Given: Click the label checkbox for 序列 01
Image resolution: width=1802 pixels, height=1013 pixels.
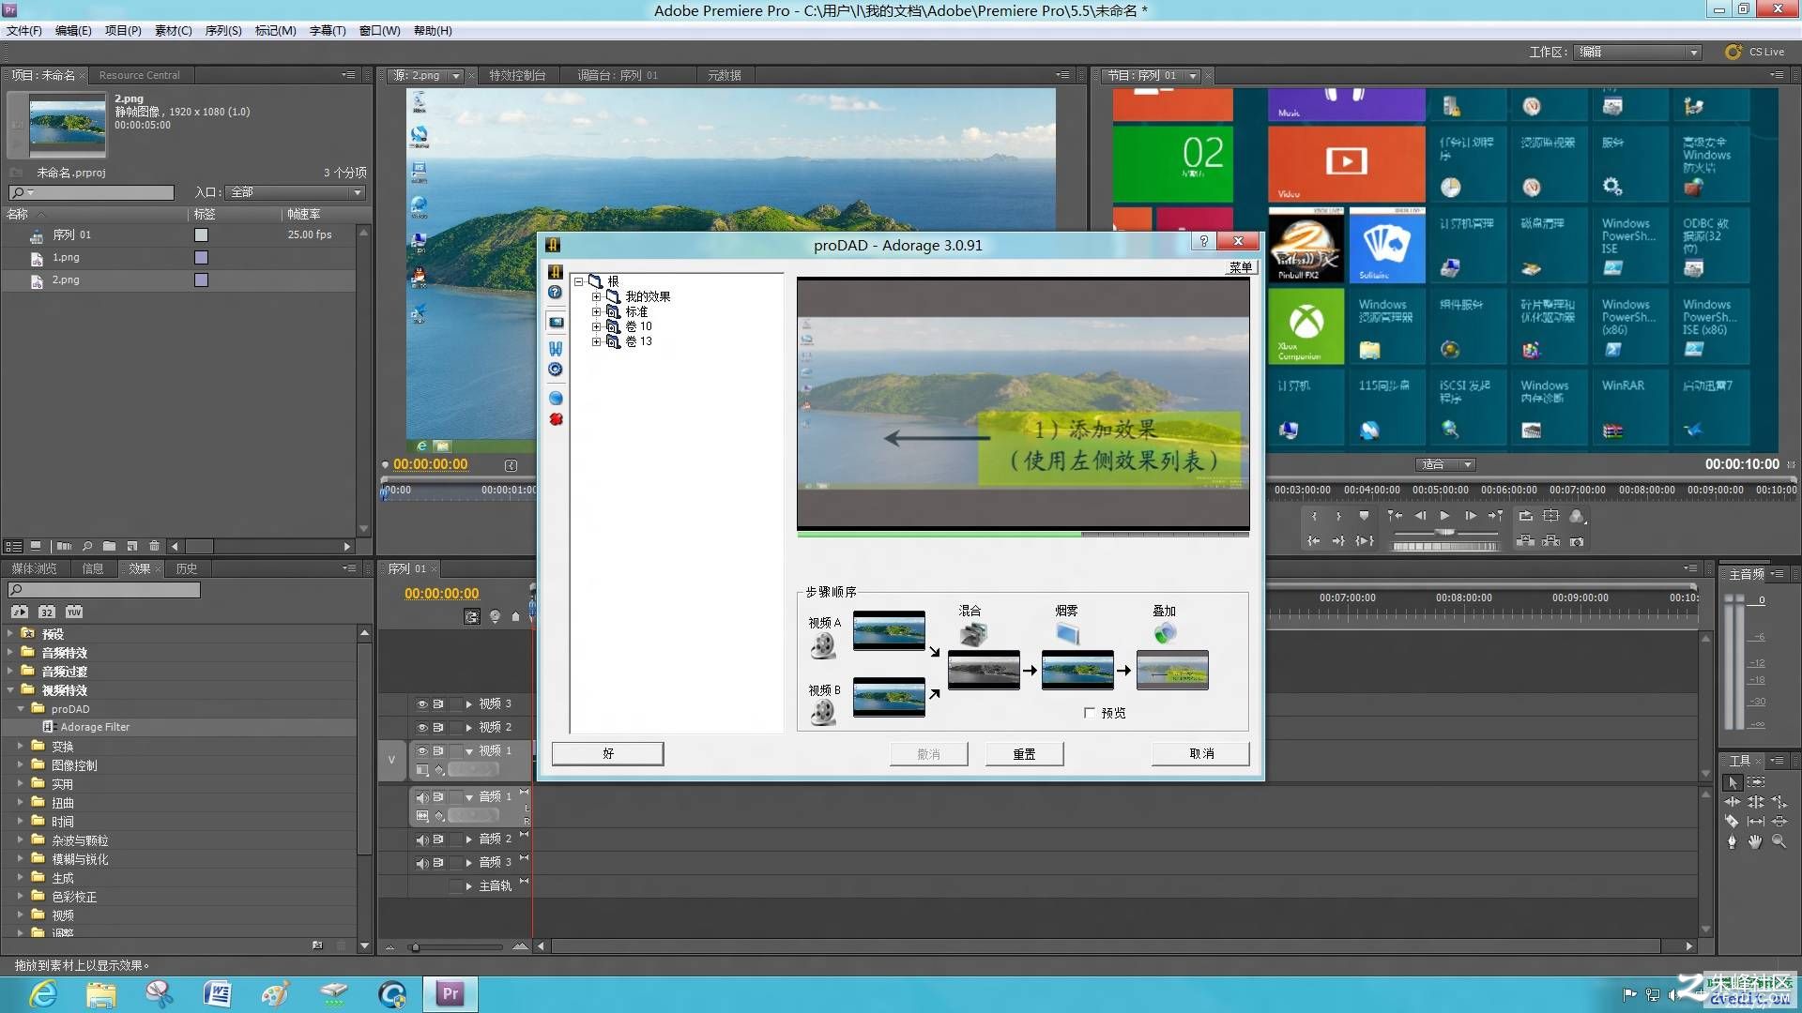Looking at the screenshot, I should click(x=201, y=235).
